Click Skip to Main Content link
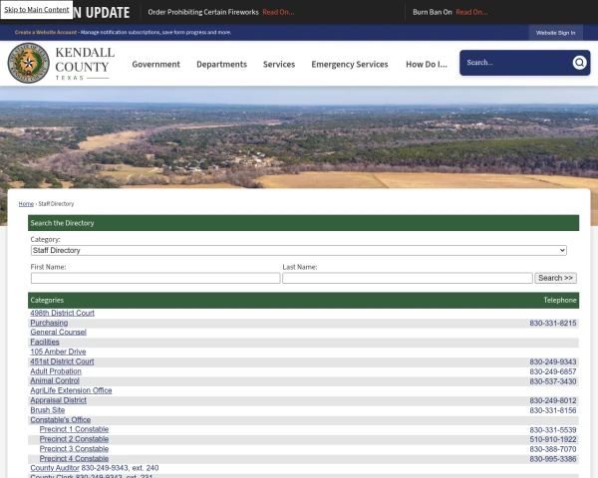This screenshot has height=478, width=598. (x=37, y=10)
